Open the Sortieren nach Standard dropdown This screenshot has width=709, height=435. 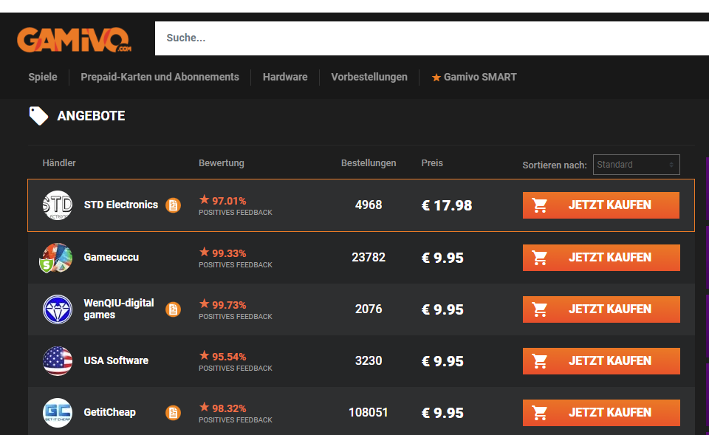(x=636, y=165)
